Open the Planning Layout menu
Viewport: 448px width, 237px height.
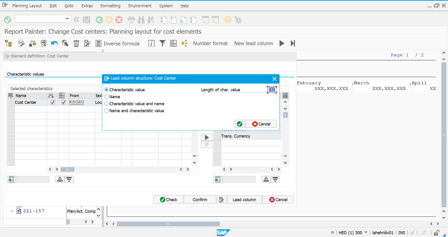27,6
